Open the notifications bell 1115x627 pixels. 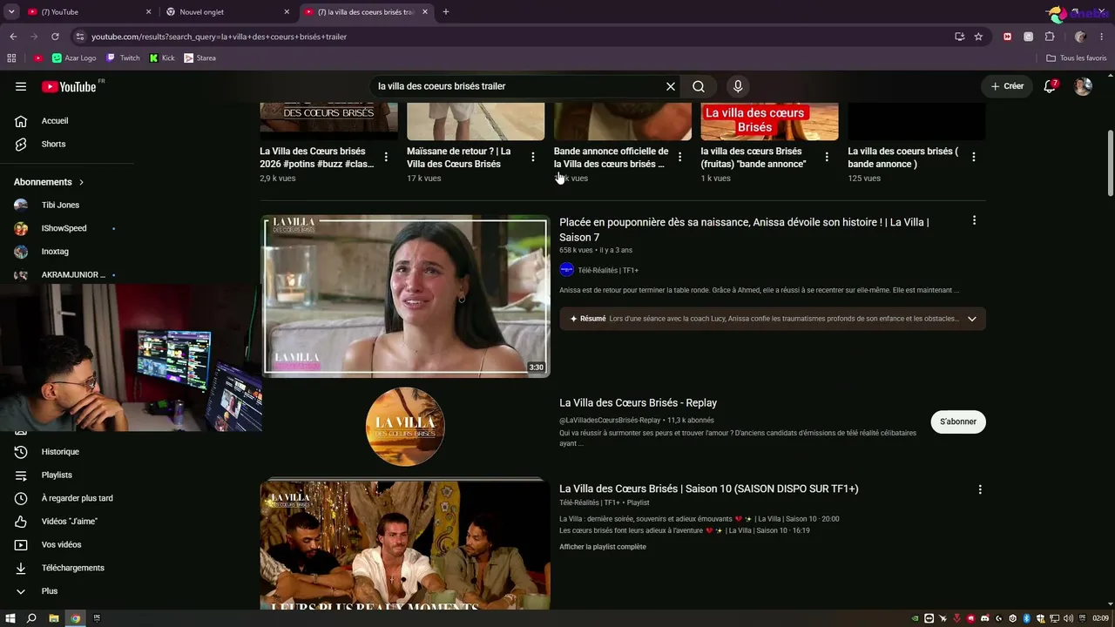(x=1051, y=86)
